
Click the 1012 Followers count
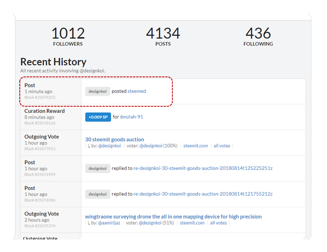click(68, 33)
